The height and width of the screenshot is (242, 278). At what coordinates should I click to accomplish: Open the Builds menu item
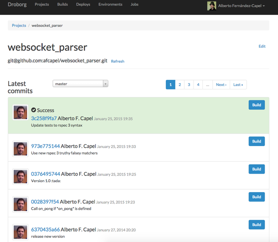[62, 4]
